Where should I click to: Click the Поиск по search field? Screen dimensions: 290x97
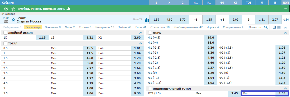(x=256, y=27)
